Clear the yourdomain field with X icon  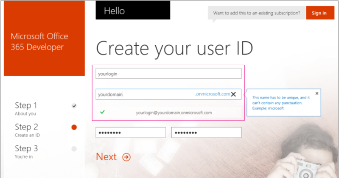click(233, 94)
